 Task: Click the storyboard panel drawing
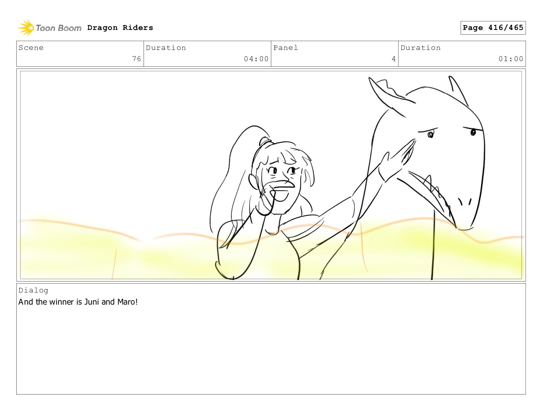(271, 175)
